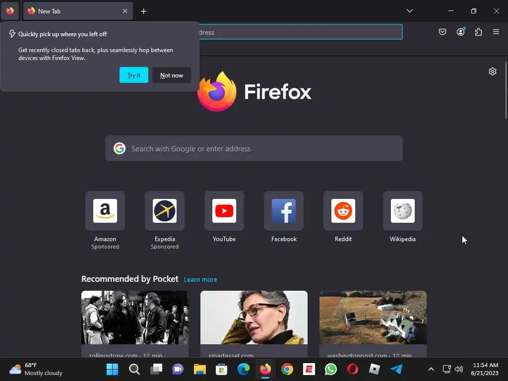Viewport: 508px width, 381px height.
Task: Dismiss popup with Not now button
Action: (x=171, y=75)
